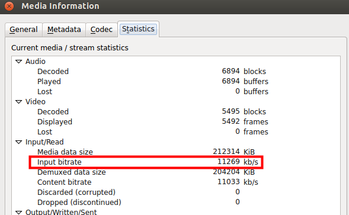Collapse the Video section triangle
The image size is (349, 215).
(x=19, y=102)
